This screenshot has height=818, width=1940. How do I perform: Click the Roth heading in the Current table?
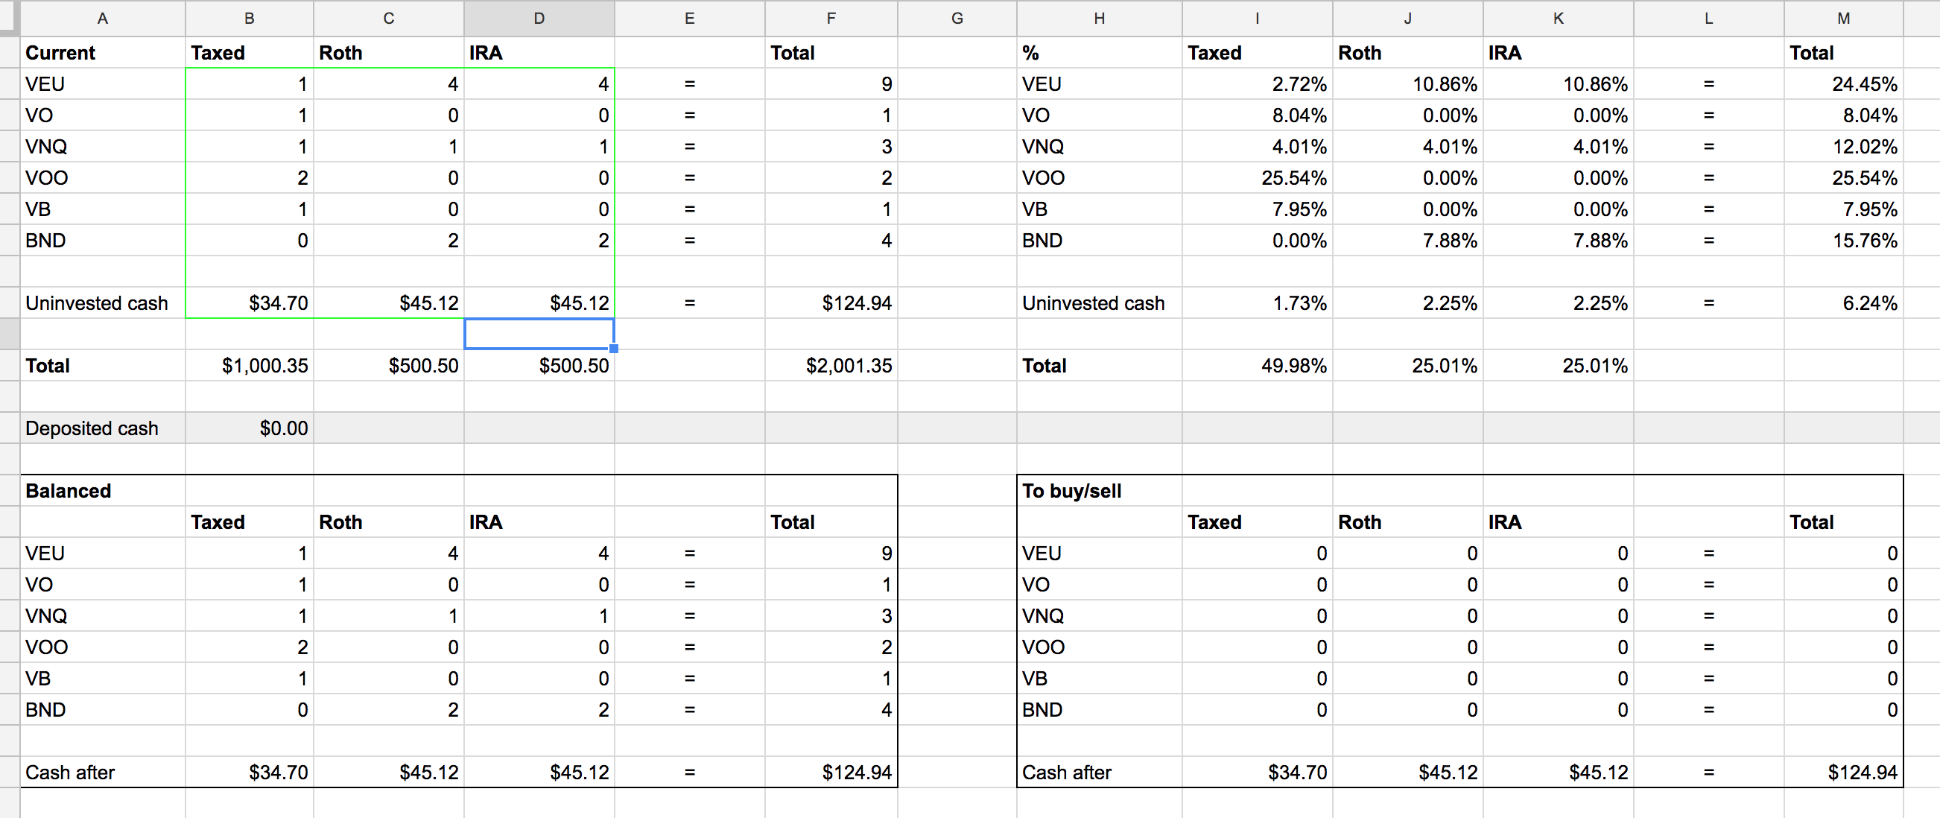[x=340, y=53]
